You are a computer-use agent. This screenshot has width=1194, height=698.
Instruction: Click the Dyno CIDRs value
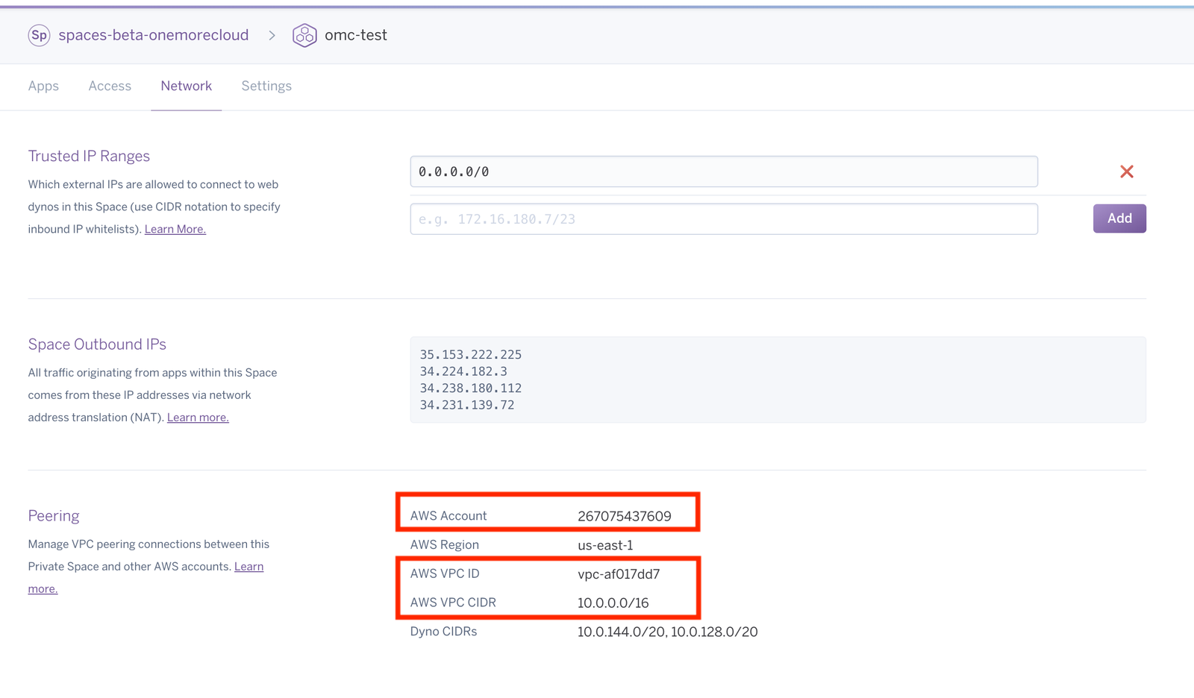tap(667, 632)
